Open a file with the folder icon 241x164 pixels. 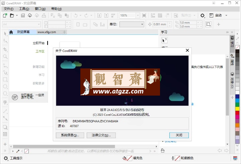12,15
